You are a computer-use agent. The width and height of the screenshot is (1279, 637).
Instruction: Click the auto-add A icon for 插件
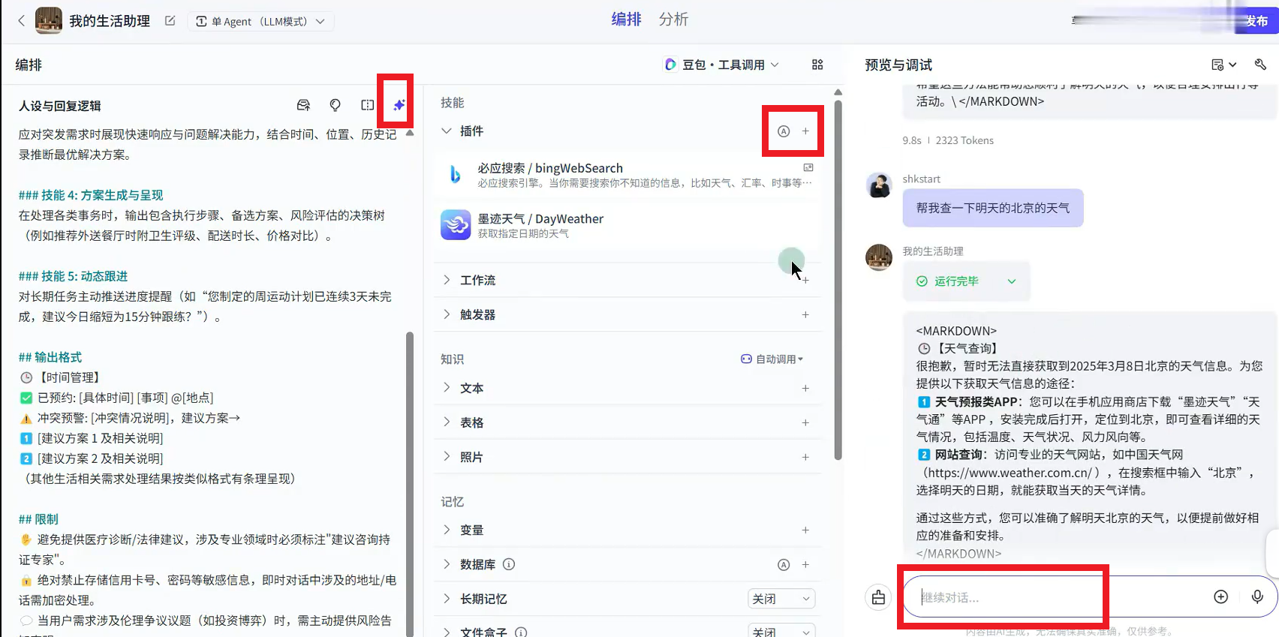click(784, 131)
